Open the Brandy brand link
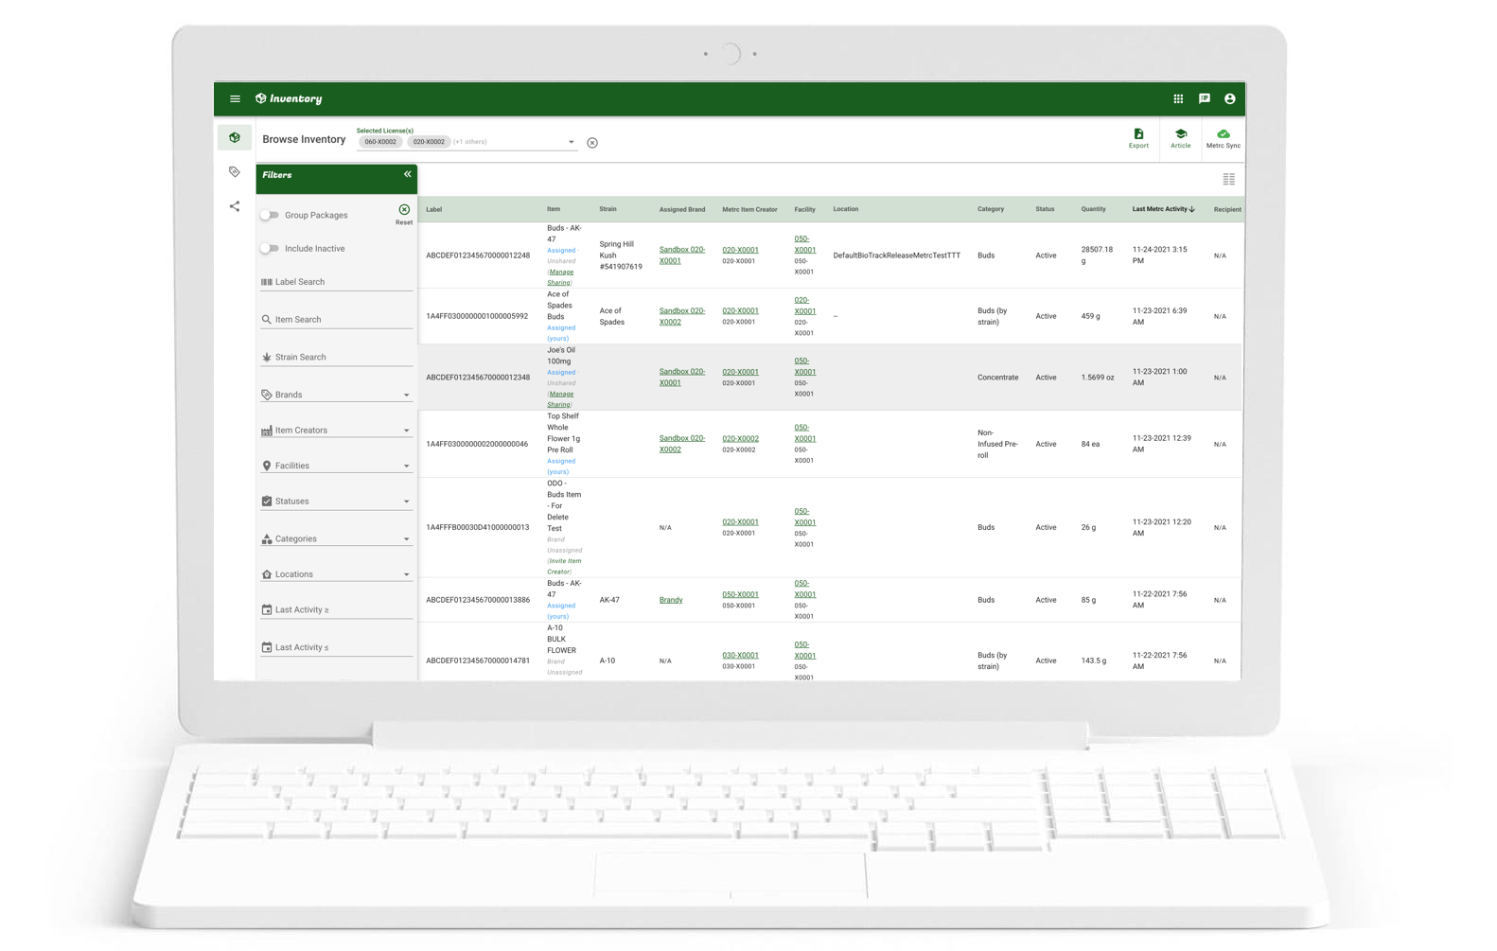This screenshot has width=1497, height=951. point(671,600)
